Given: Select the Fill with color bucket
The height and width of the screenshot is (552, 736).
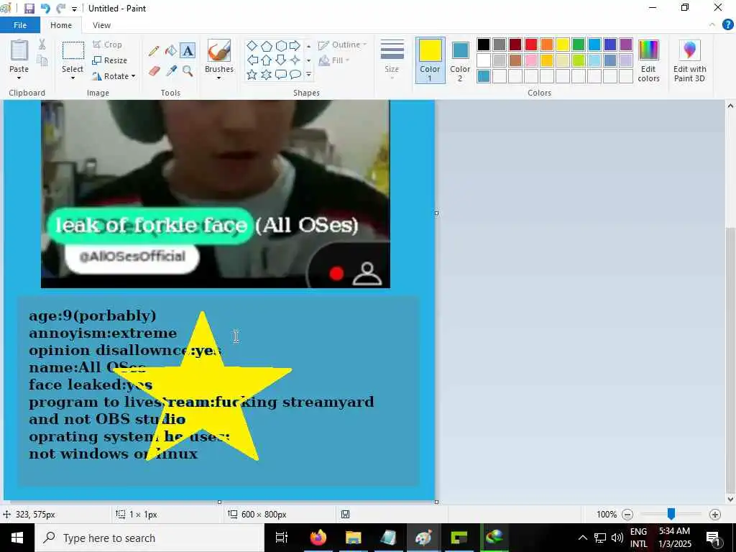Looking at the screenshot, I should tap(171, 51).
